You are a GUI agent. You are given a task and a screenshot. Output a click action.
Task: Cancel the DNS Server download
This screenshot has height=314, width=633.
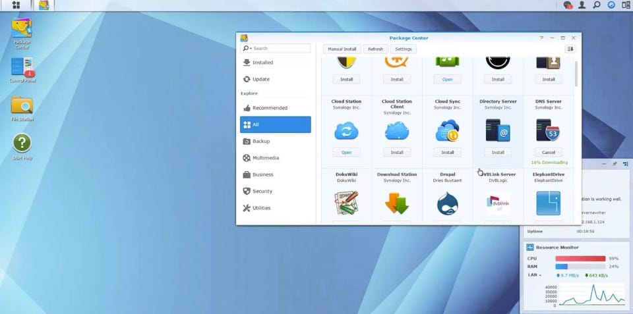tap(548, 152)
